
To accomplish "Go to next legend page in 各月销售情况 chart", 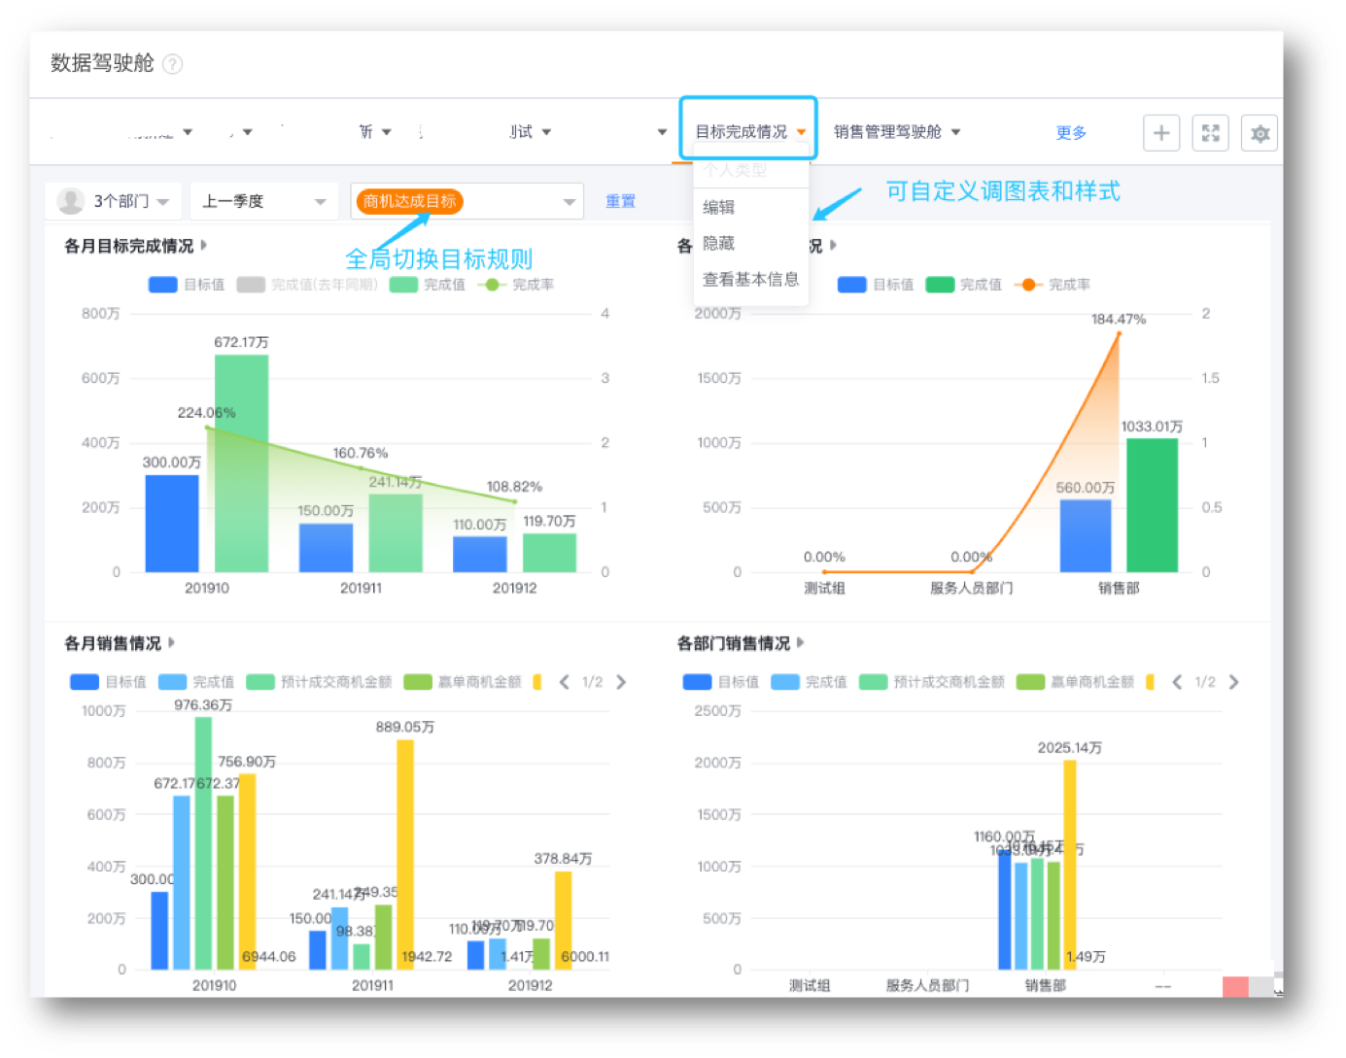I will click(x=621, y=682).
